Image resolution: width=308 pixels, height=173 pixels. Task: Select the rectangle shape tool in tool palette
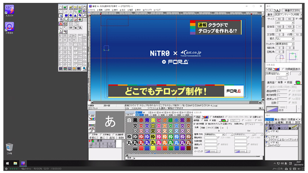tap(66, 15)
